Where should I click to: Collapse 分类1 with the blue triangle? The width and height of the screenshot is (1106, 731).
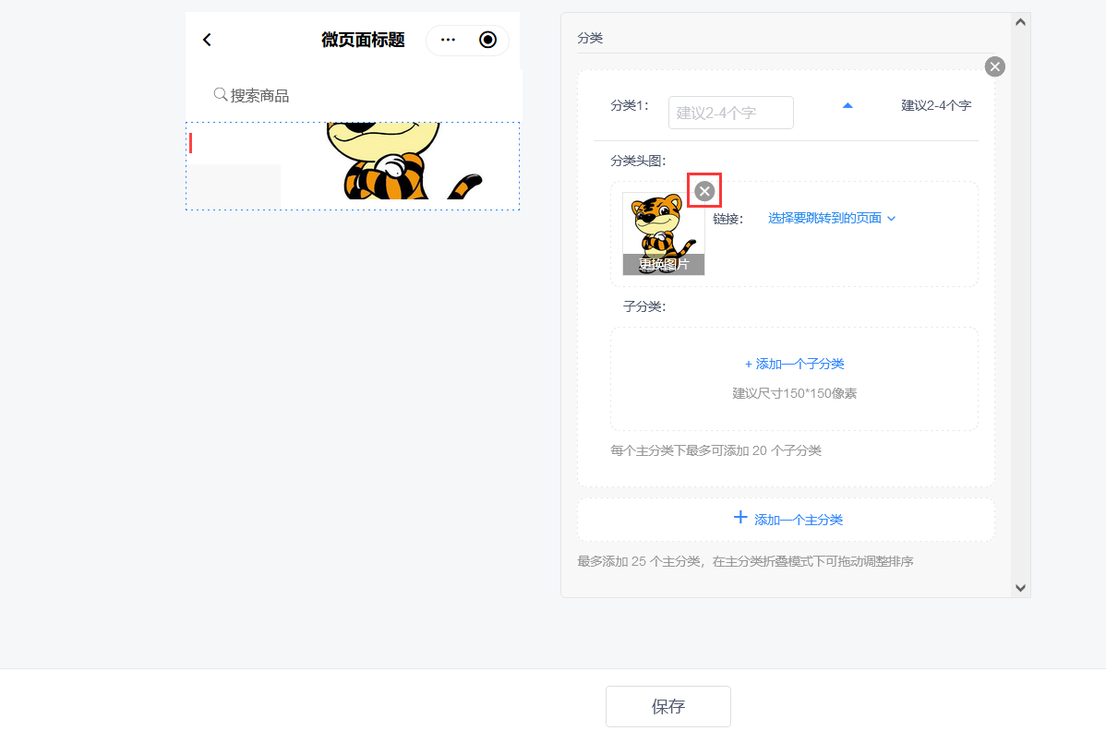(848, 106)
